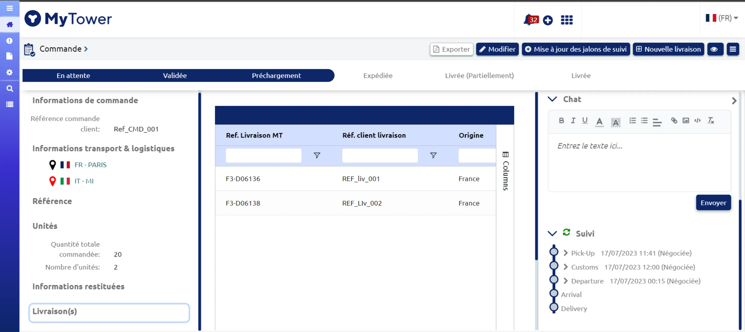Collapse the Chat section chevron

552,99
